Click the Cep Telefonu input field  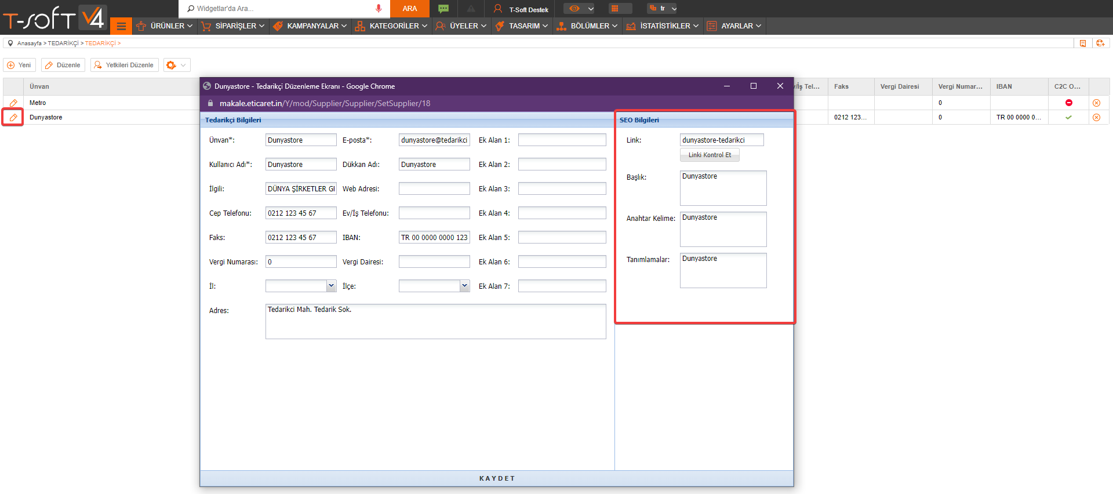pos(301,213)
